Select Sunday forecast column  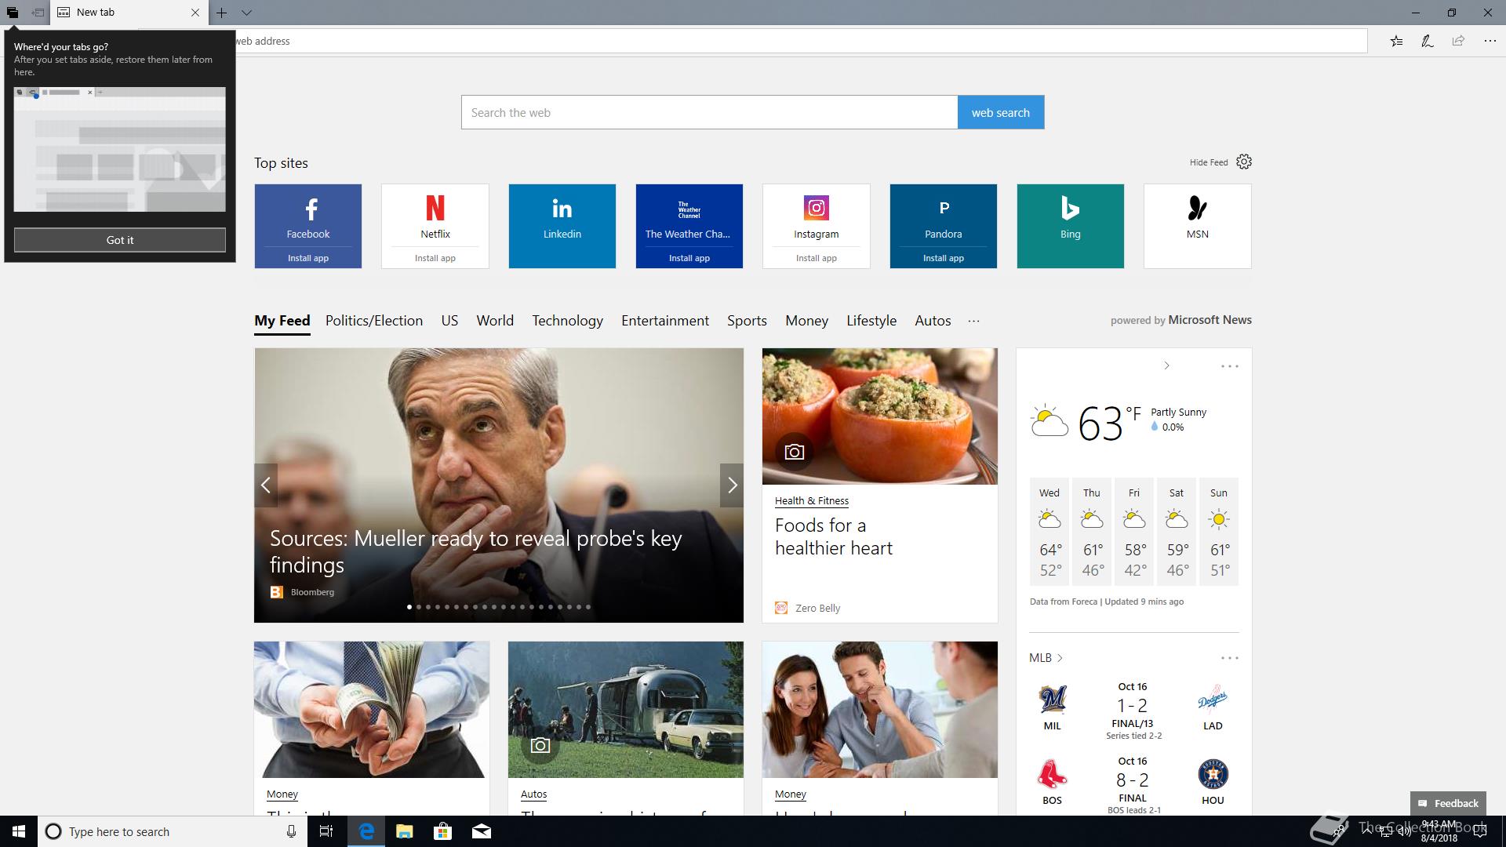click(1219, 532)
